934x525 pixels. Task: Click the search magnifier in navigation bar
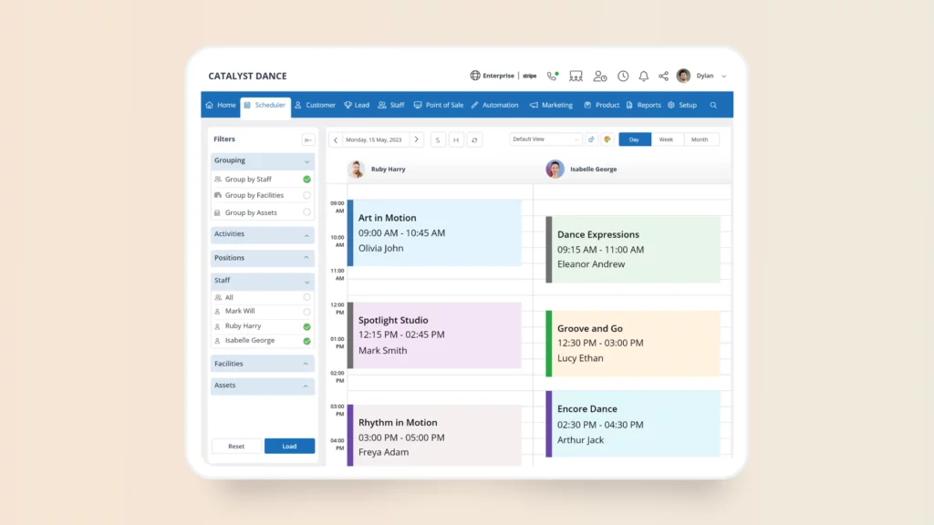[713, 105]
